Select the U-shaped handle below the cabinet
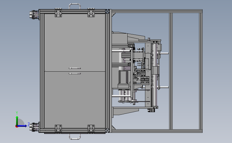This screenshot has width=232, height=143. click(x=75, y=137)
